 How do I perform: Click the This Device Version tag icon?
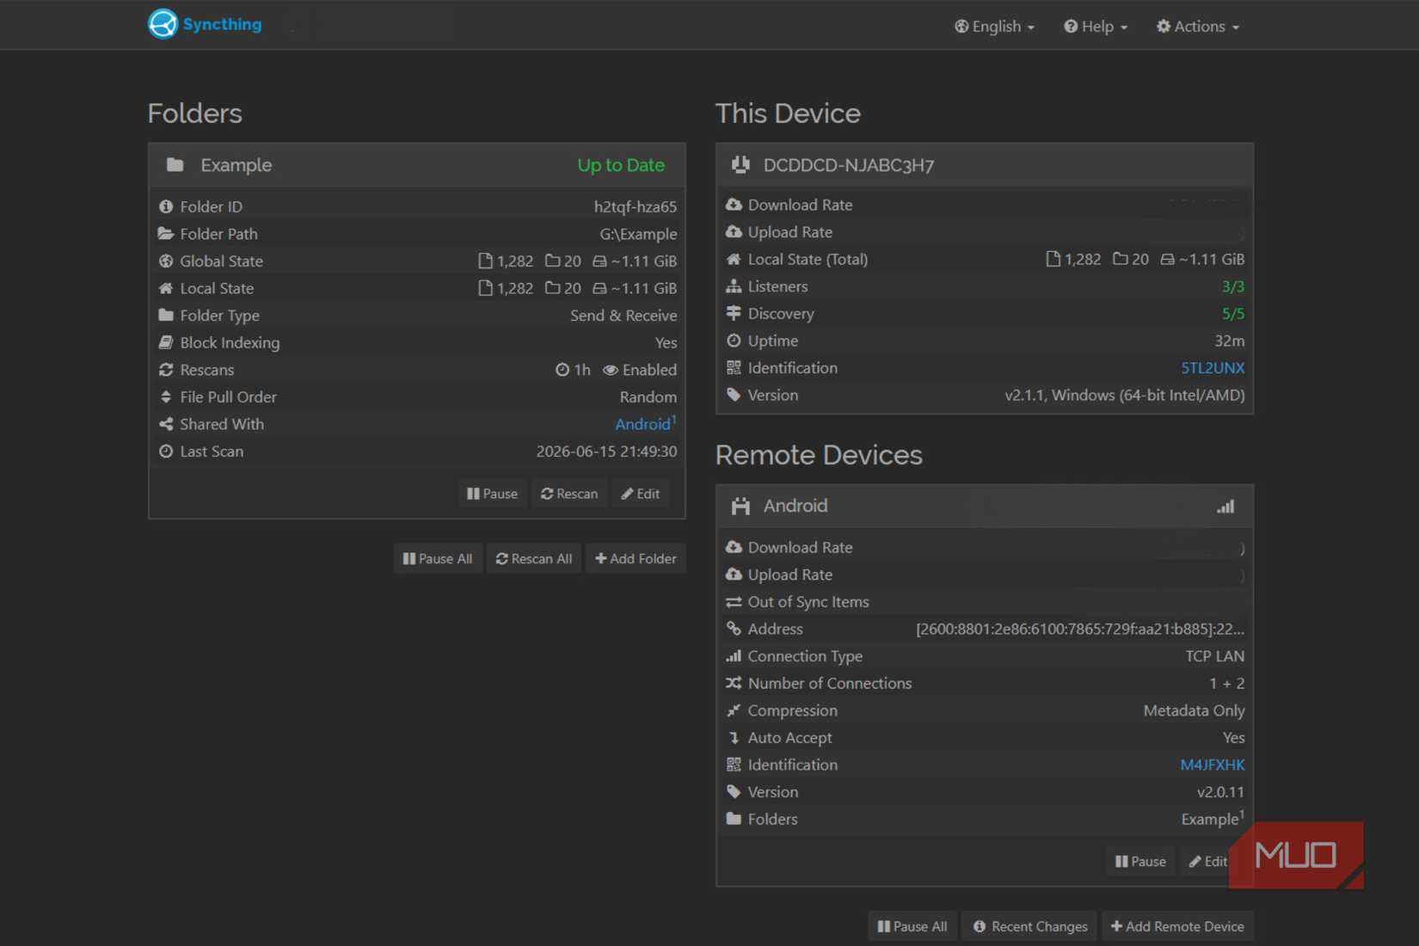click(734, 395)
